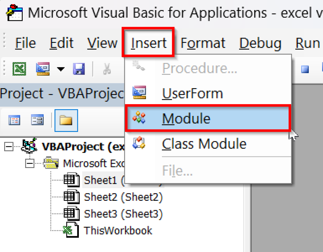Open the Format menu
This screenshot has height=252, width=323.
coord(203,43)
